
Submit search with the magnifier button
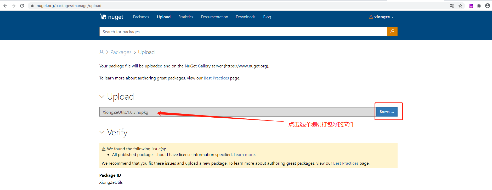392,31
